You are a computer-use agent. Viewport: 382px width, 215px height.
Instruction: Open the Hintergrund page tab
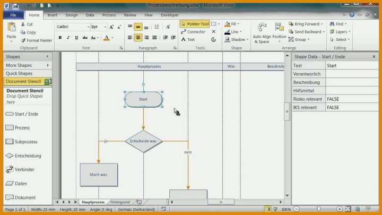[120, 202]
